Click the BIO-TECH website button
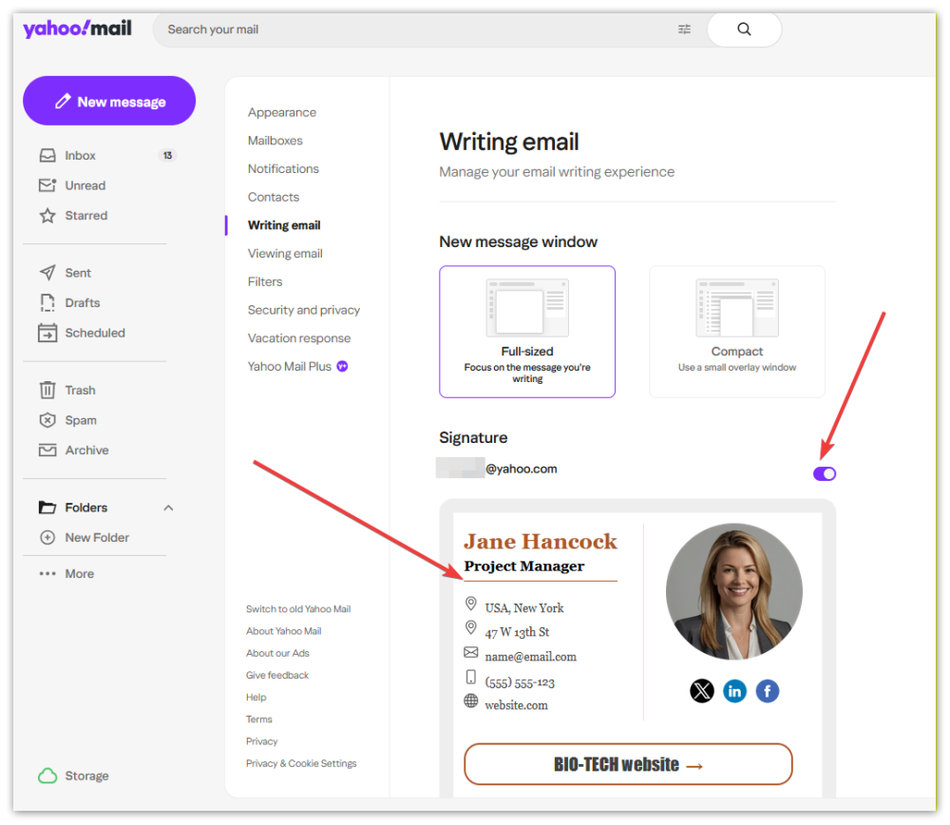This screenshot has width=950, height=825. pos(628,764)
